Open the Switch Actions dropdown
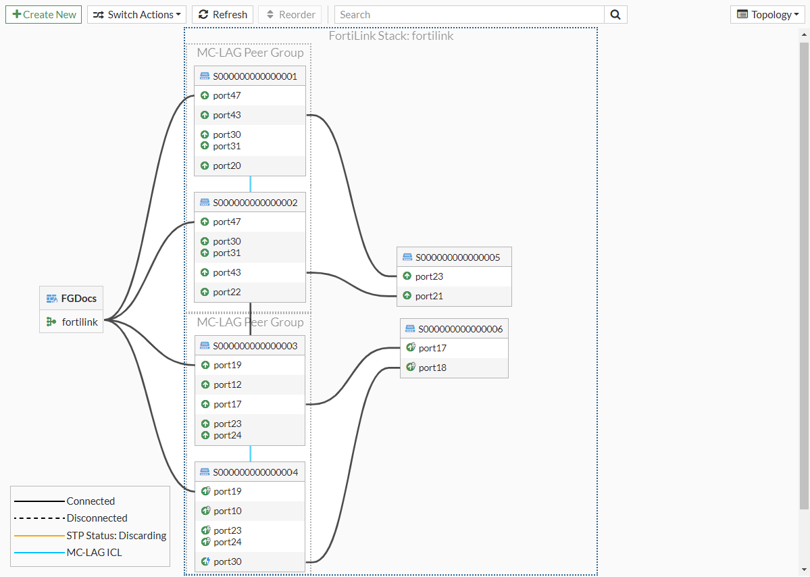 pyautogui.click(x=136, y=15)
